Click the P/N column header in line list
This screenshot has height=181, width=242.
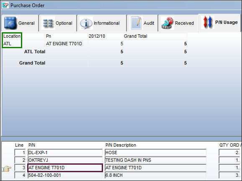[32, 145]
